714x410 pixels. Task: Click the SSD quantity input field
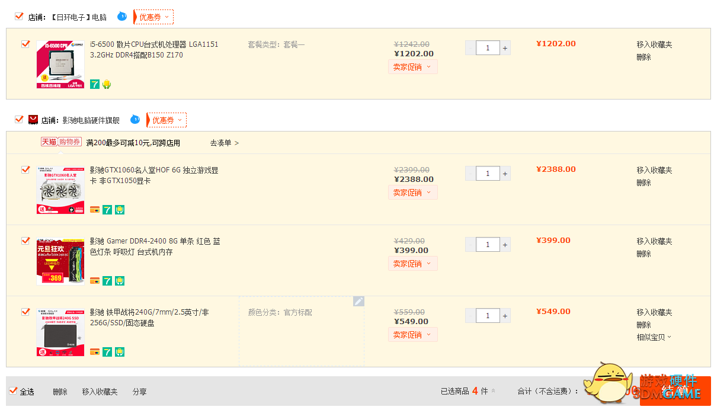point(488,316)
